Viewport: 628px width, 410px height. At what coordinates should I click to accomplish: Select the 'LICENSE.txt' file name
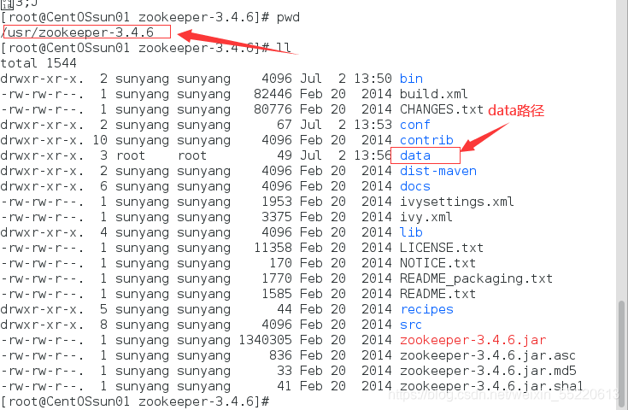point(442,248)
